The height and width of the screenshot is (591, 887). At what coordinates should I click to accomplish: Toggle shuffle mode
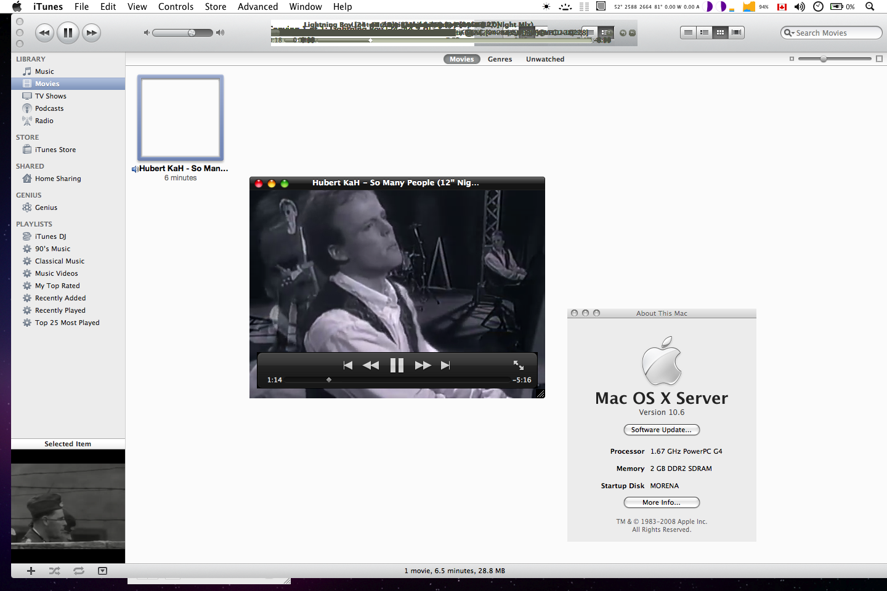click(55, 571)
